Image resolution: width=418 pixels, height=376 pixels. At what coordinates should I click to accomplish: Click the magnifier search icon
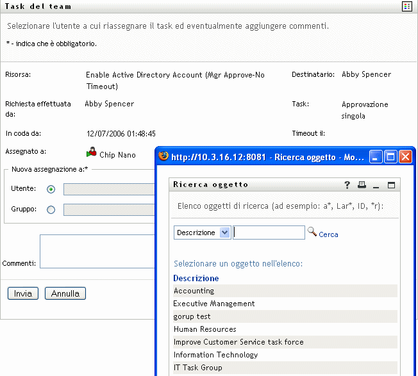coord(312,232)
